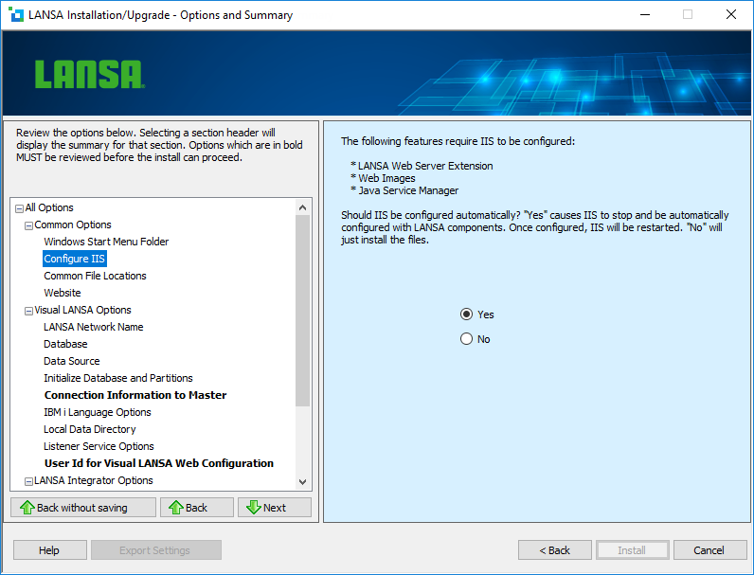754x575 pixels.
Task: Select the Configure IIS tree item
Action: 75,259
